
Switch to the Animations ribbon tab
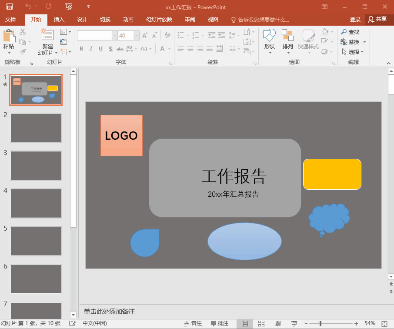pos(128,20)
